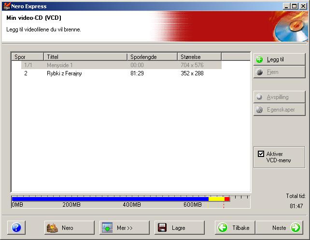Close the Nero Express window
310x240 pixels.
coord(303,6)
